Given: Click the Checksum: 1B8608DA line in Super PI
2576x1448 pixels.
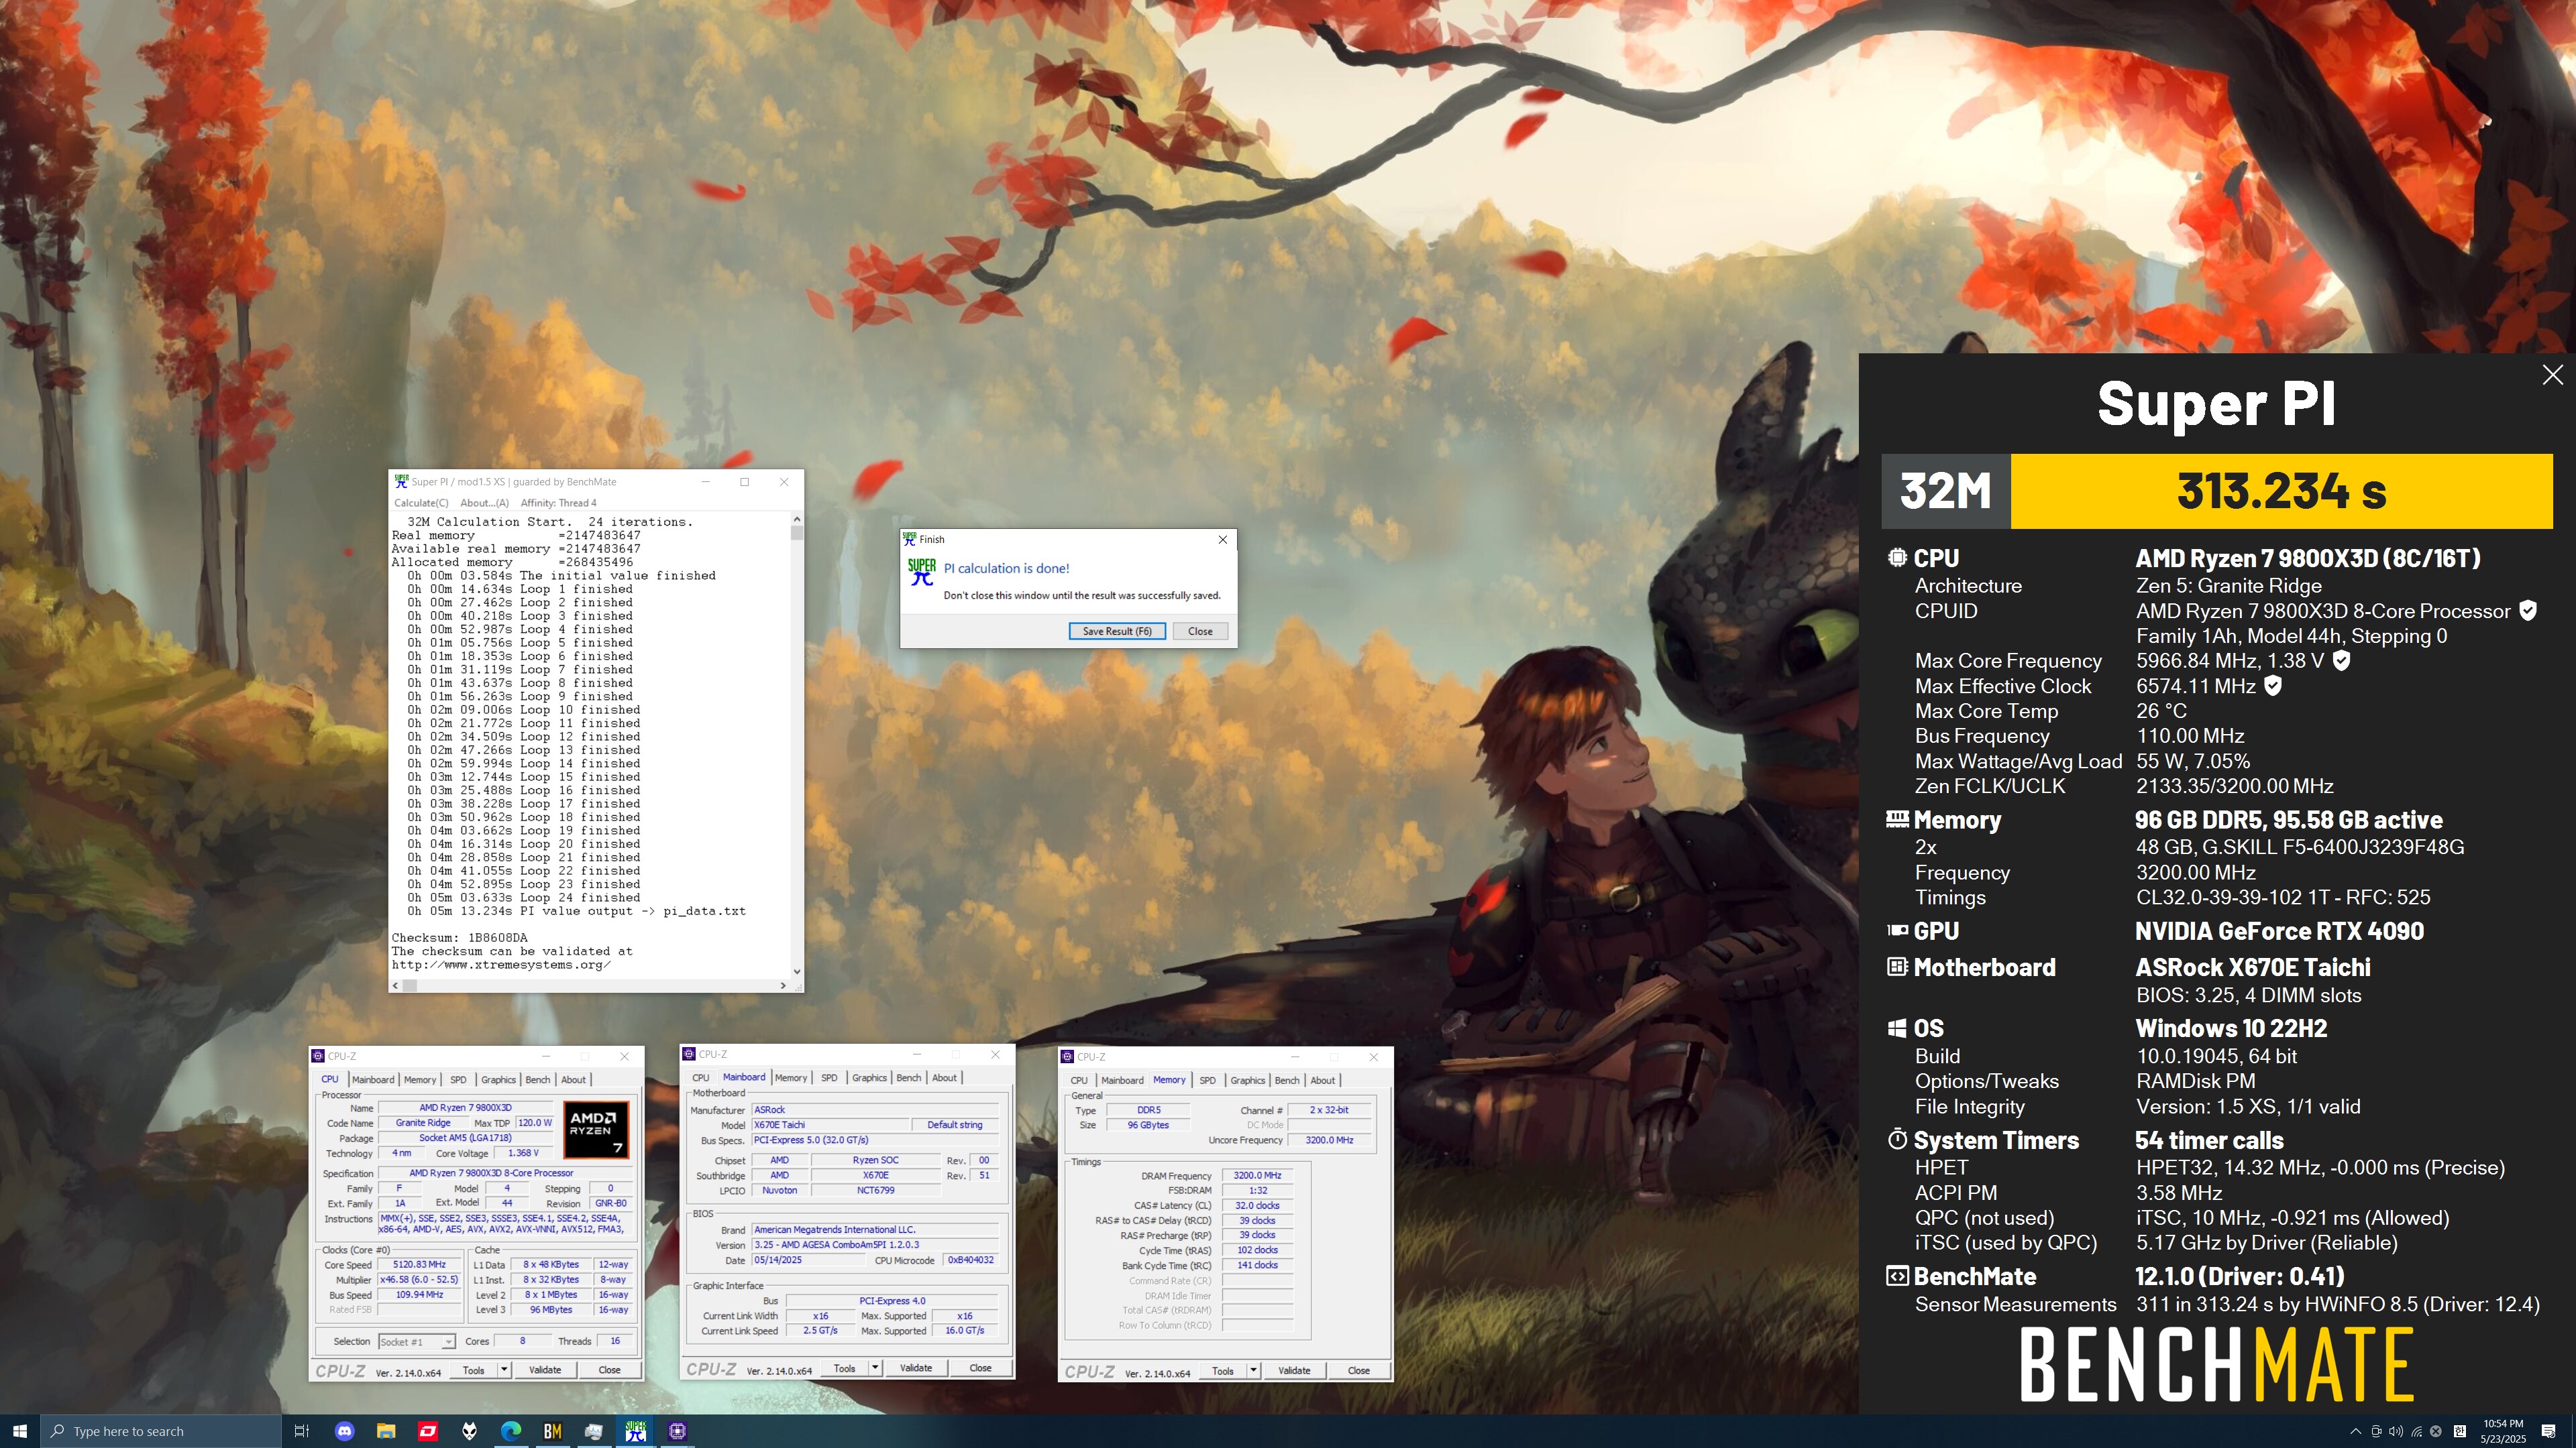Looking at the screenshot, I should click(x=459, y=937).
